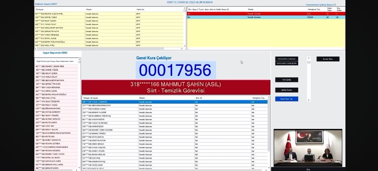378x171 pixels.
Task: Click the Genel Kura Yap blue button
Action: click(287, 99)
